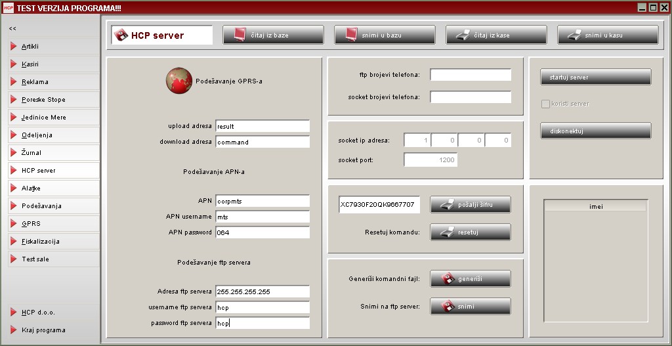The width and height of the screenshot is (672, 346).
Task: Collapse sidebar with '<<' arrows
Action: [12, 29]
